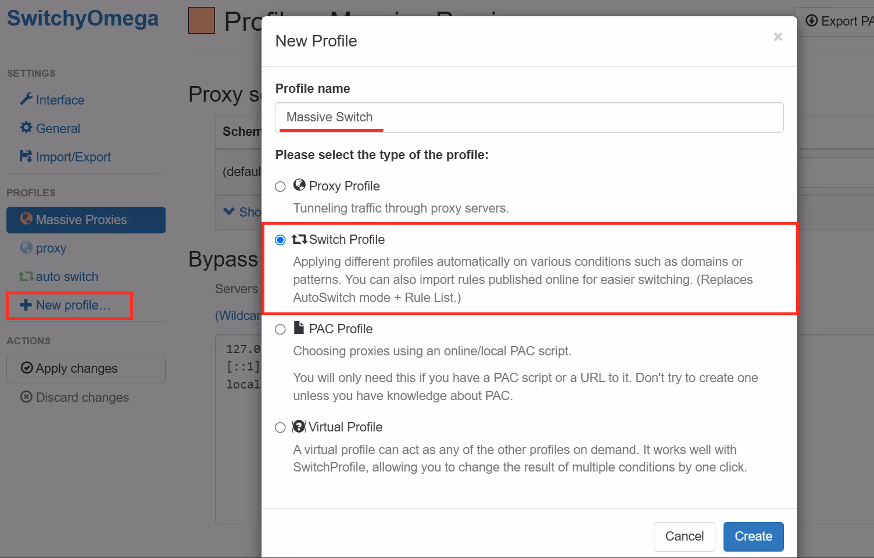Image resolution: width=874 pixels, height=558 pixels.
Task: Click the globe icon next to Proxy Profile
Action: coord(299,185)
